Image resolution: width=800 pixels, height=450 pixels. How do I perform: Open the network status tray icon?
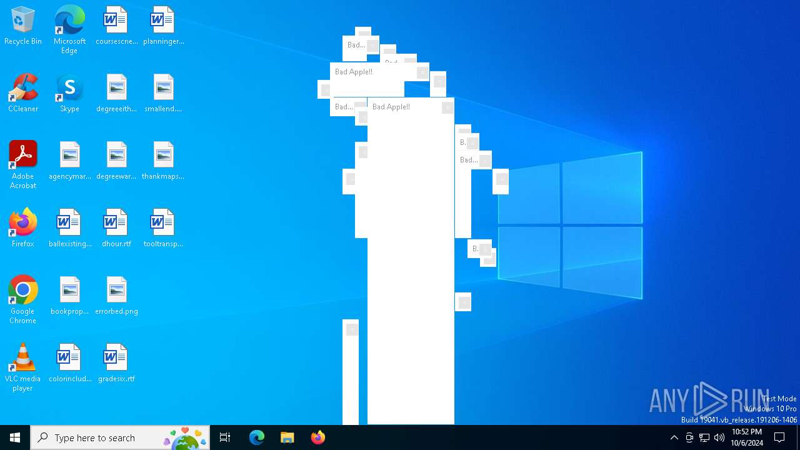(x=704, y=437)
